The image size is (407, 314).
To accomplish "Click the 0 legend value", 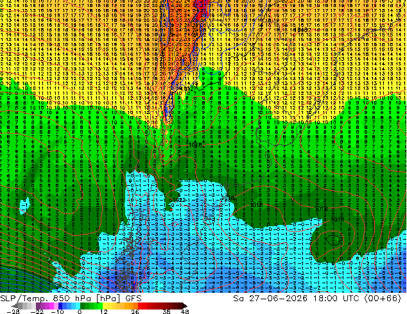I will (x=80, y=311).
